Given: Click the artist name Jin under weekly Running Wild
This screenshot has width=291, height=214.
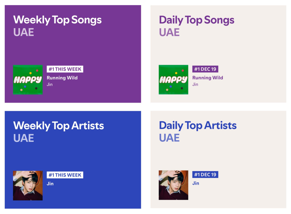Looking at the screenshot, I should 50,84.
